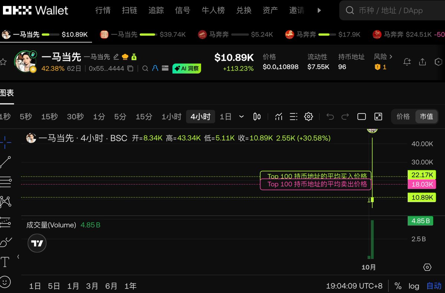Expand more navigation menu items arrow

(319, 10)
